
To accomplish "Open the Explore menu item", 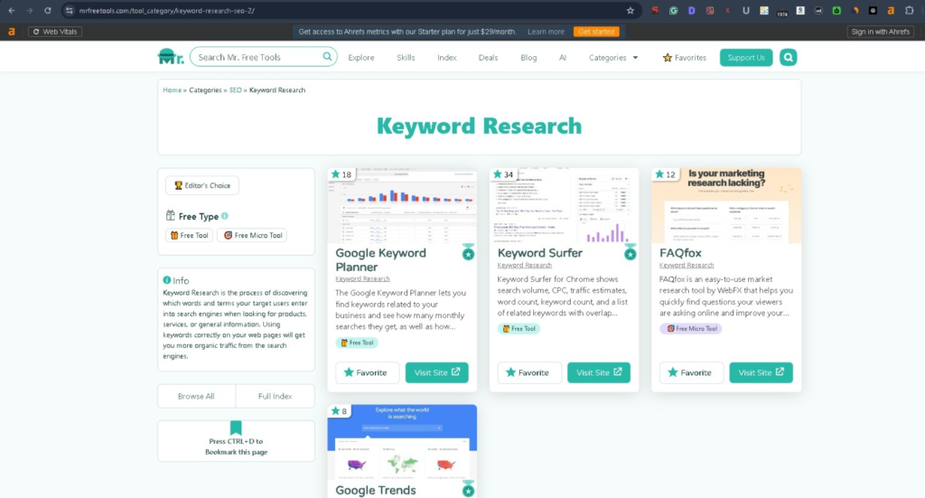I will (361, 58).
